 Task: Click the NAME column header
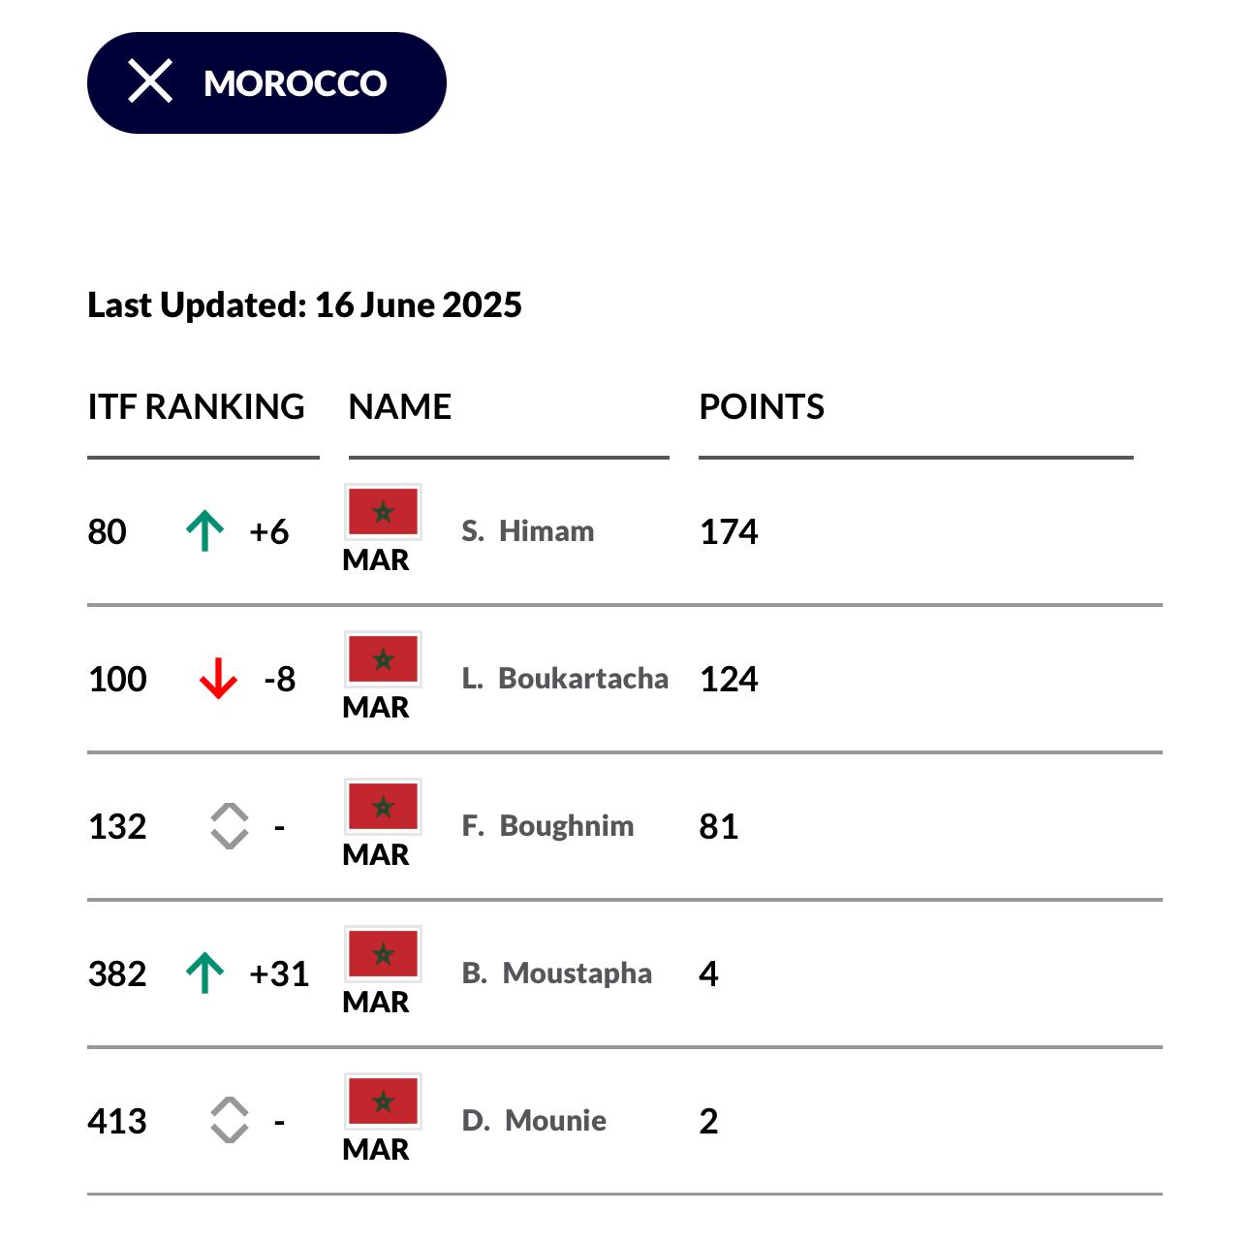[399, 406]
